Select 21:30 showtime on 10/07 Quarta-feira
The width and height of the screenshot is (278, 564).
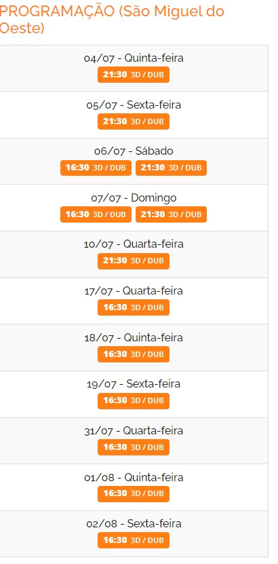pyautogui.click(x=134, y=261)
